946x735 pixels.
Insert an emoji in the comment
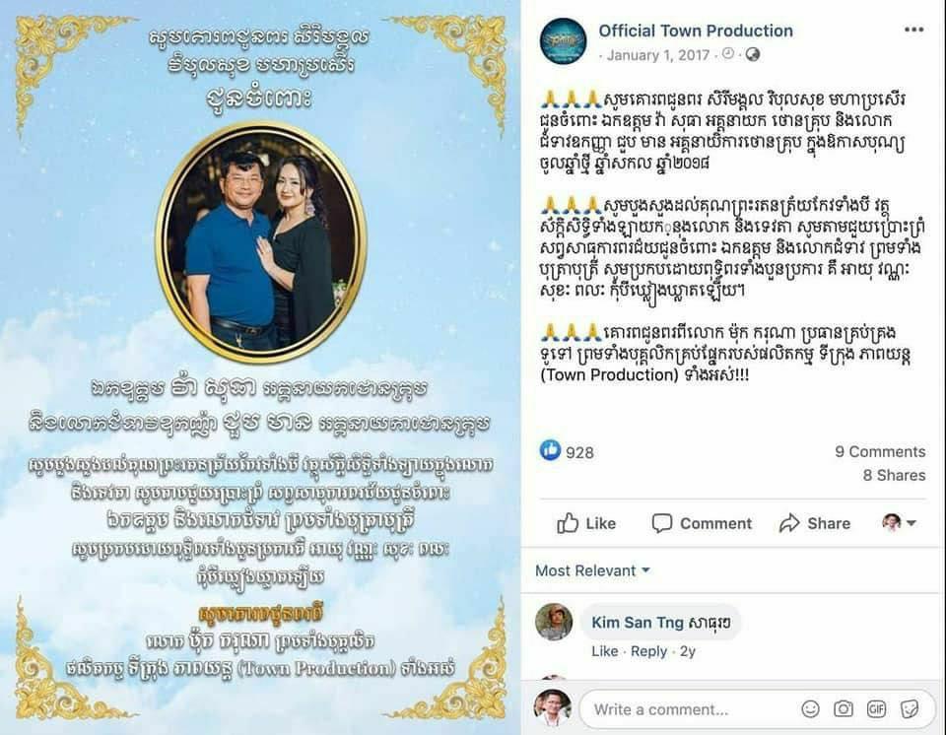(810, 709)
